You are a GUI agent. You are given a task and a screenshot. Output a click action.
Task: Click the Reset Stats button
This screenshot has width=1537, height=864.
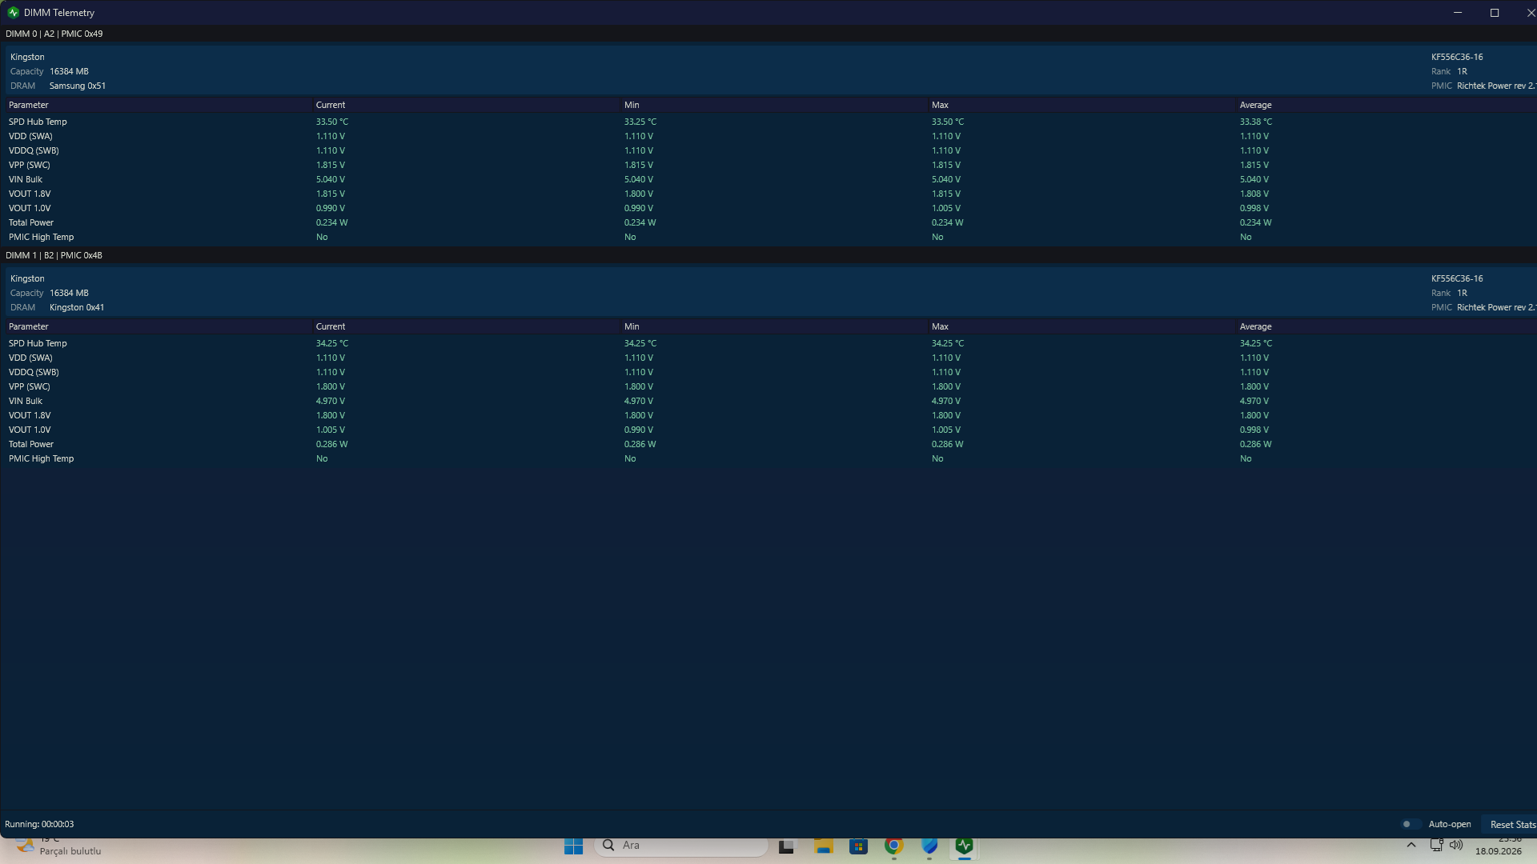[x=1510, y=824]
